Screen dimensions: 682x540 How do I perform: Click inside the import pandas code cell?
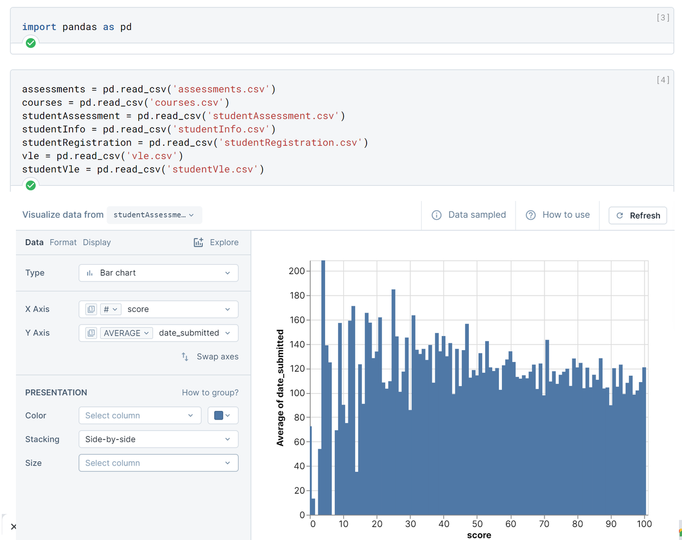341,27
